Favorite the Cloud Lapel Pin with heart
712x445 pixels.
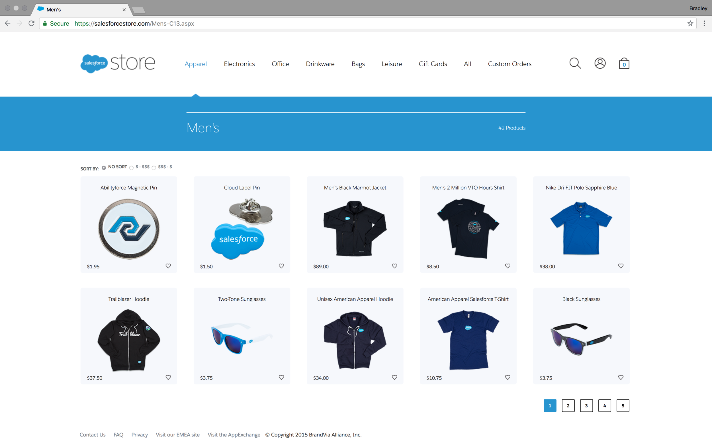(281, 266)
